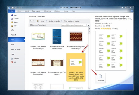Click the Search Office.com for templates field
This screenshot has width=139, height=95.
coord(73,25)
